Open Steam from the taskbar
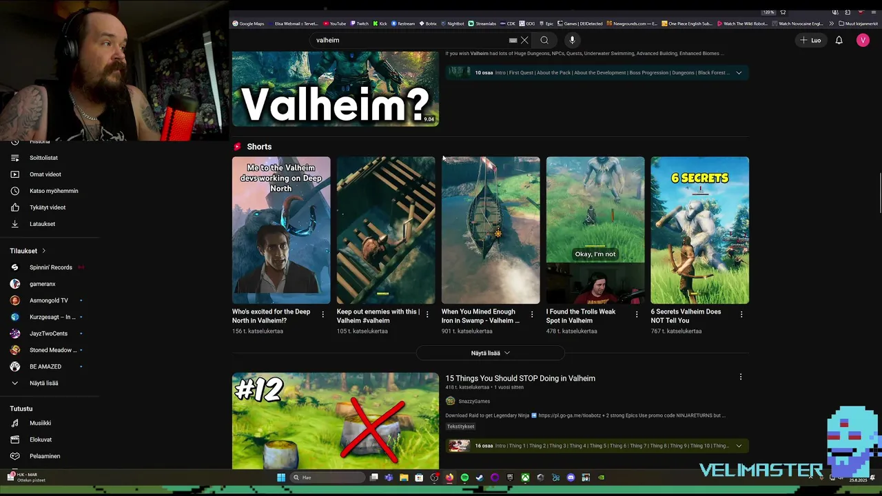The height and width of the screenshot is (496, 882). (480, 477)
